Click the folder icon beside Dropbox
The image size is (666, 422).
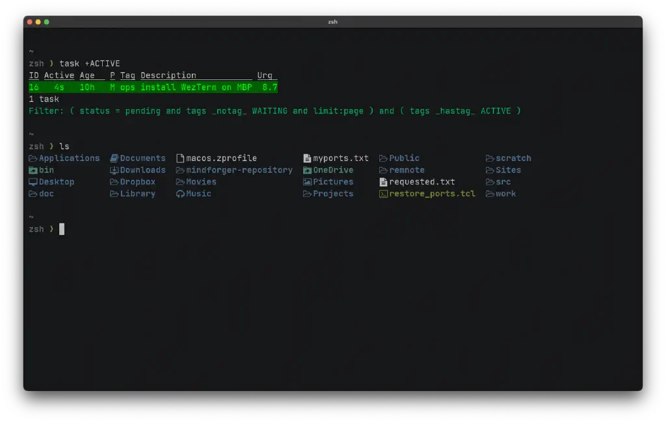[x=114, y=182]
